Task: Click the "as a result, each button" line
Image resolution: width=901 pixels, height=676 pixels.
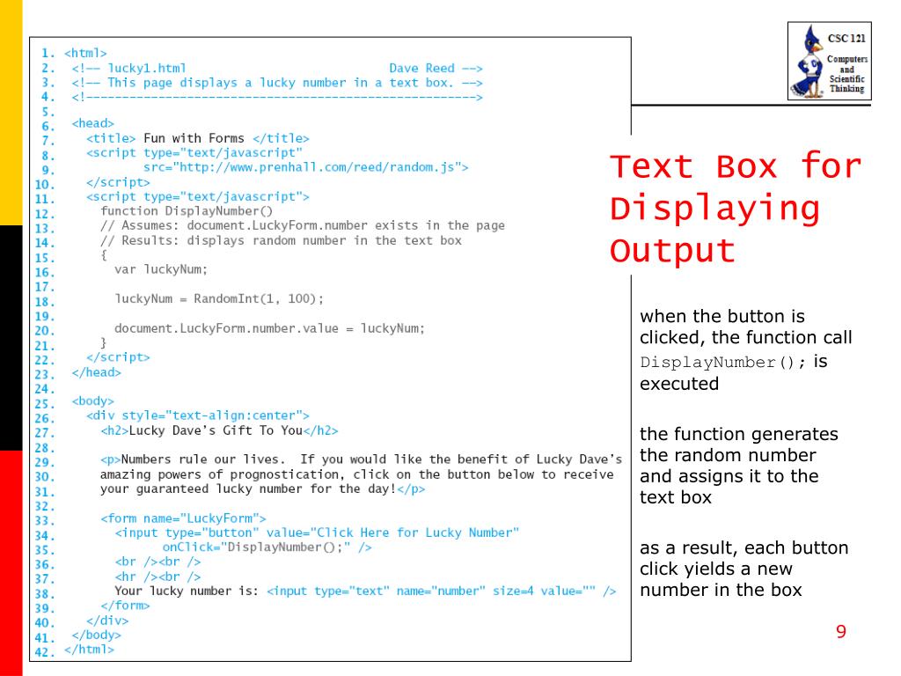Action: [x=744, y=547]
